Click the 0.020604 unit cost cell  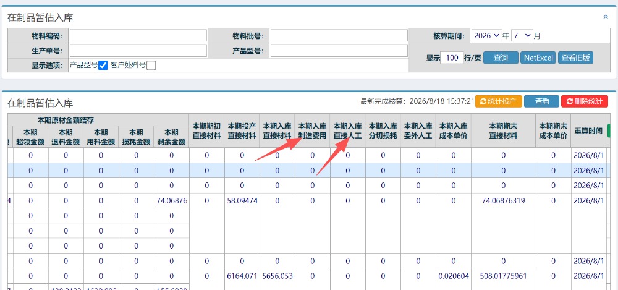coord(453,276)
